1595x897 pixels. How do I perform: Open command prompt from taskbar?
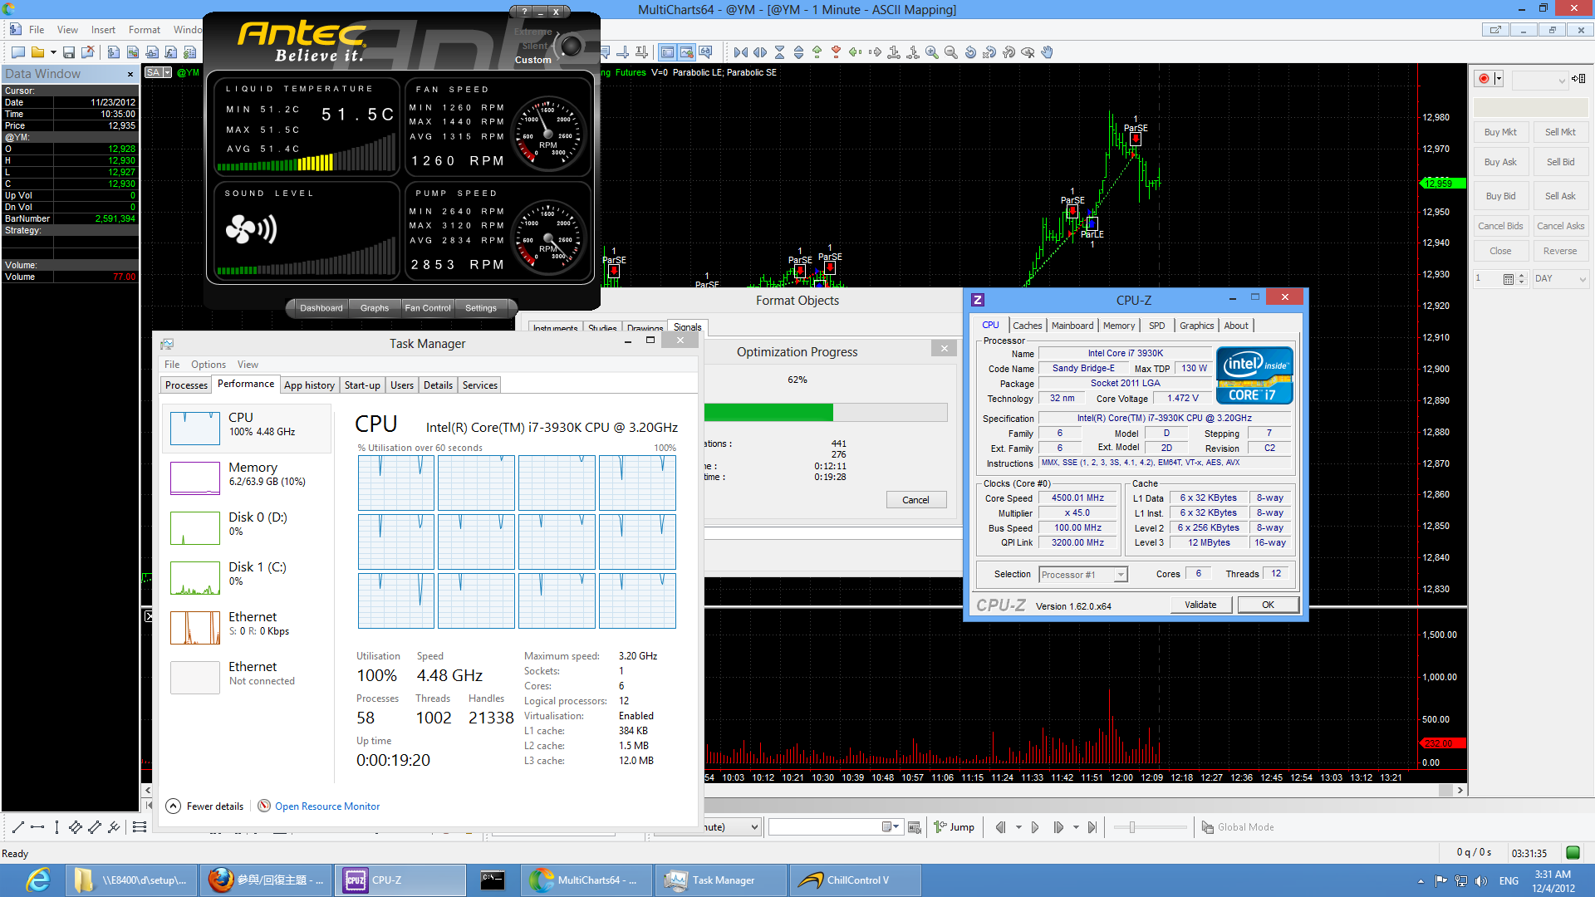tap(493, 880)
